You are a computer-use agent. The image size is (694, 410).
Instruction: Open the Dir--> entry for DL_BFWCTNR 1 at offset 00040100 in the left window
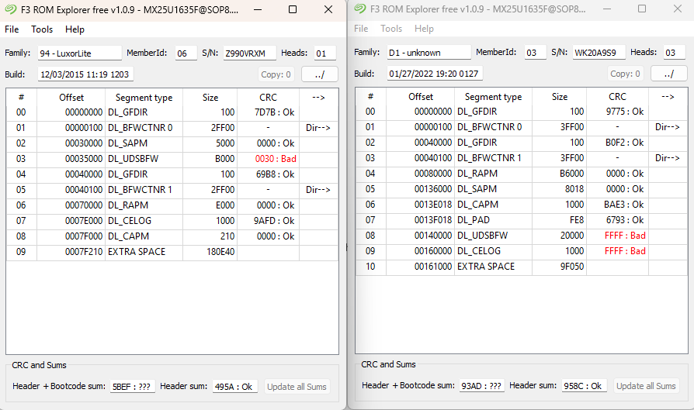pos(318,190)
